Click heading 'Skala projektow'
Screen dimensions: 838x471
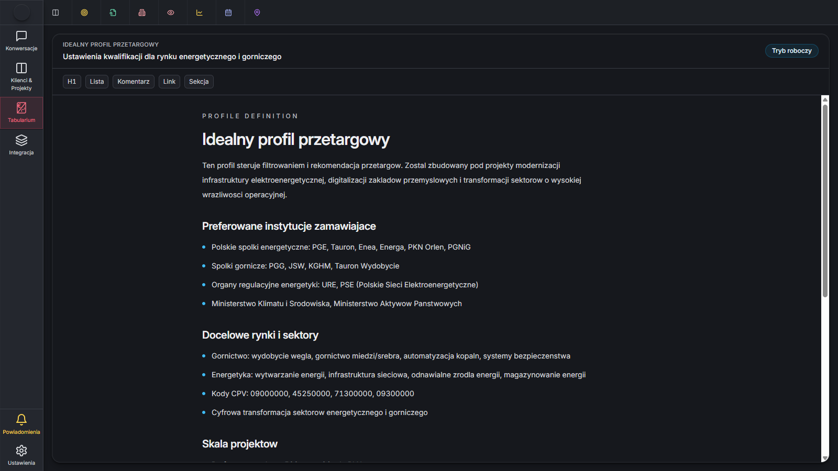pyautogui.click(x=240, y=444)
